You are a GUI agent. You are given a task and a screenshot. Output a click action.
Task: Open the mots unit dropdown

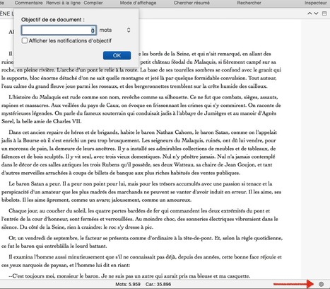click(x=129, y=30)
